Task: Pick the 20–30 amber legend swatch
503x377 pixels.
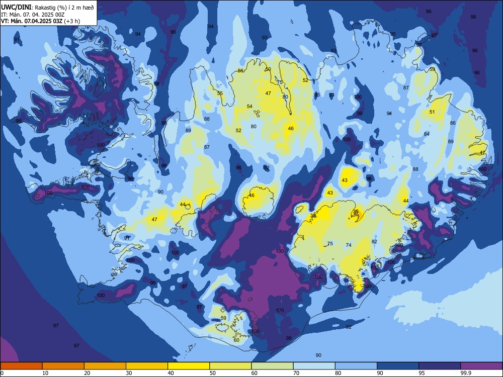Action: tap(105, 366)
